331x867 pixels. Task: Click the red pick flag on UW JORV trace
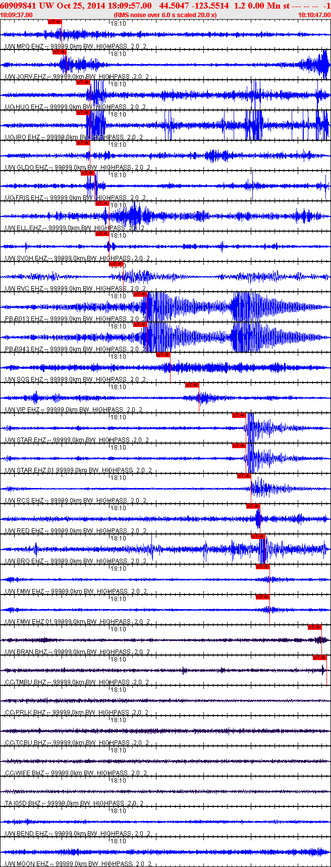pyautogui.click(x=60, y=52)
